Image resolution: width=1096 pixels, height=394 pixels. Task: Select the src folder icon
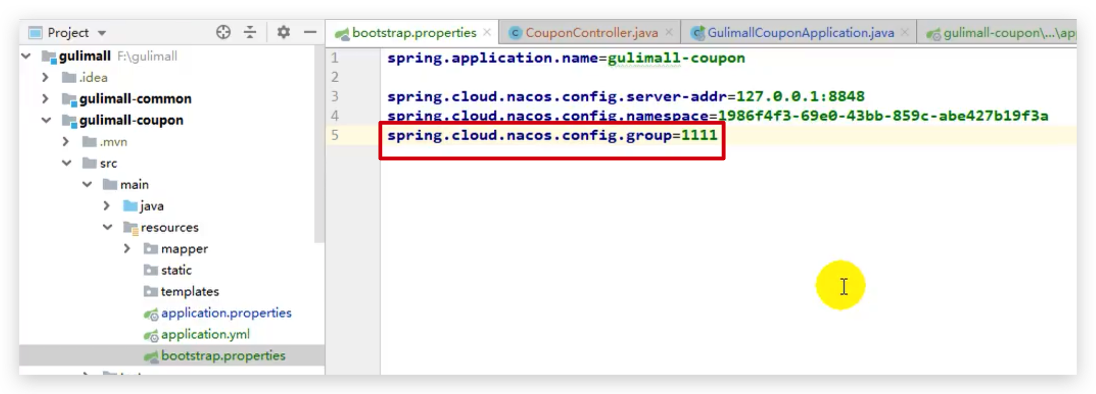pos(90,163)
